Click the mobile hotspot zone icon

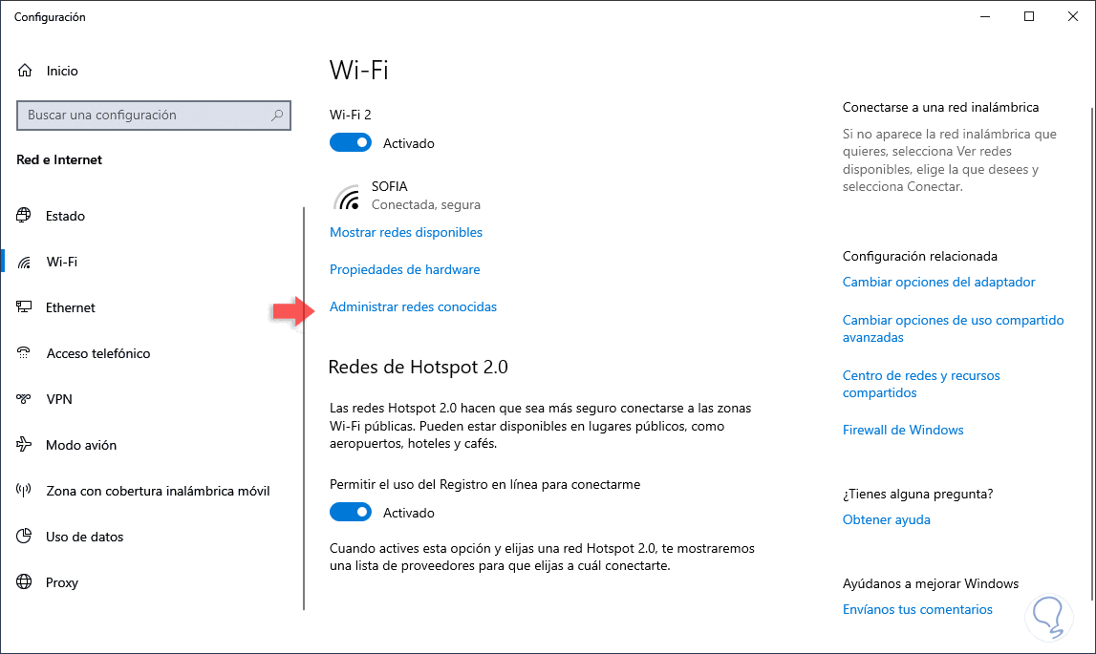tap(24, 491)
